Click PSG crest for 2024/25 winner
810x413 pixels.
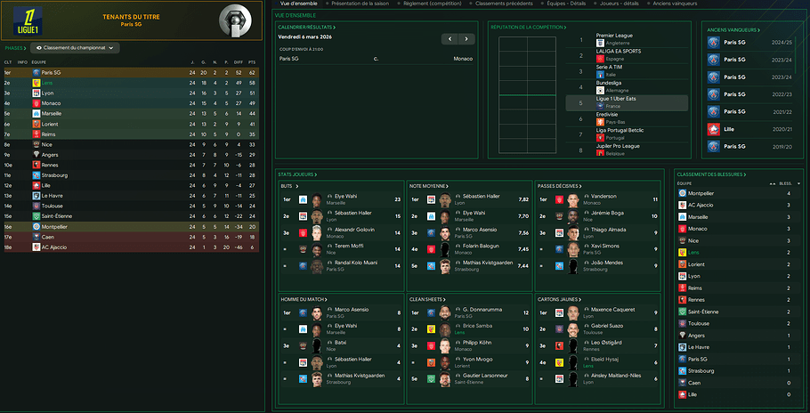click(713, 43)
